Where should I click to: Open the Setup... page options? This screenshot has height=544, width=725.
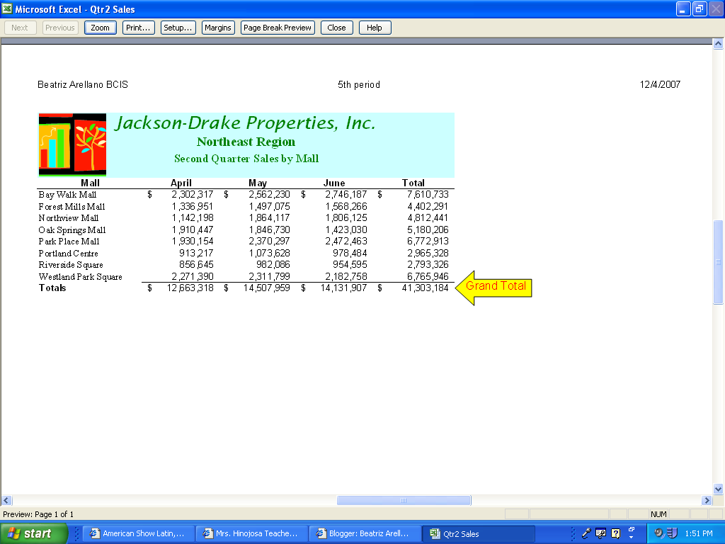point(178,28)
